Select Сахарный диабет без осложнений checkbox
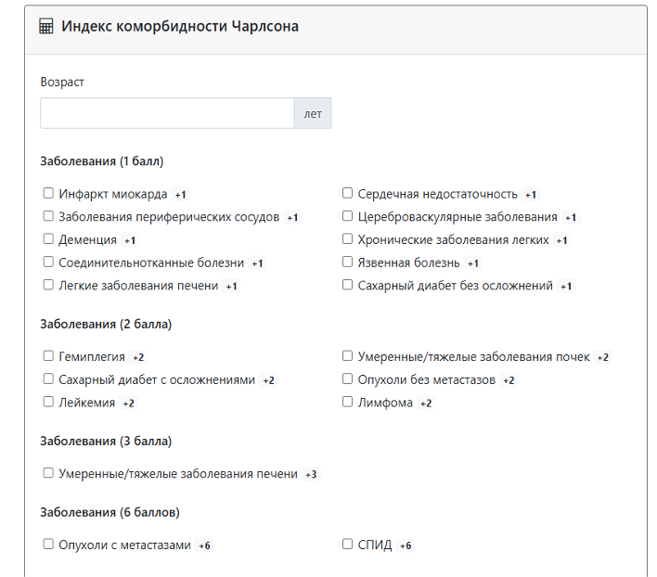 coord(347,285)
